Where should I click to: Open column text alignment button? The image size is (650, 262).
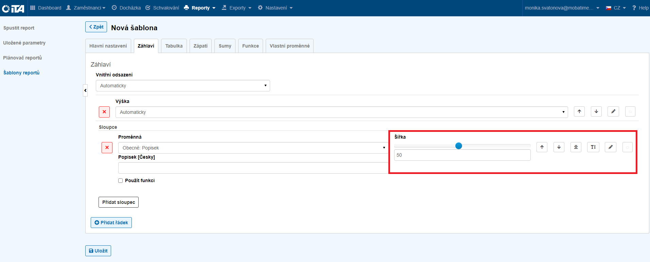point(576,147)
